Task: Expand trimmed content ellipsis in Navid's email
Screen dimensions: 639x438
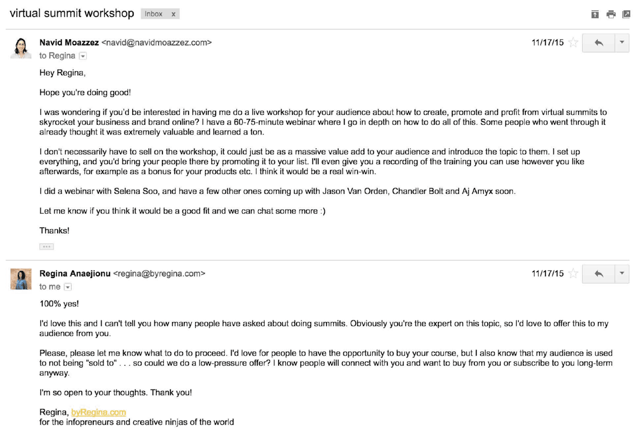Action: pos(47,246)
